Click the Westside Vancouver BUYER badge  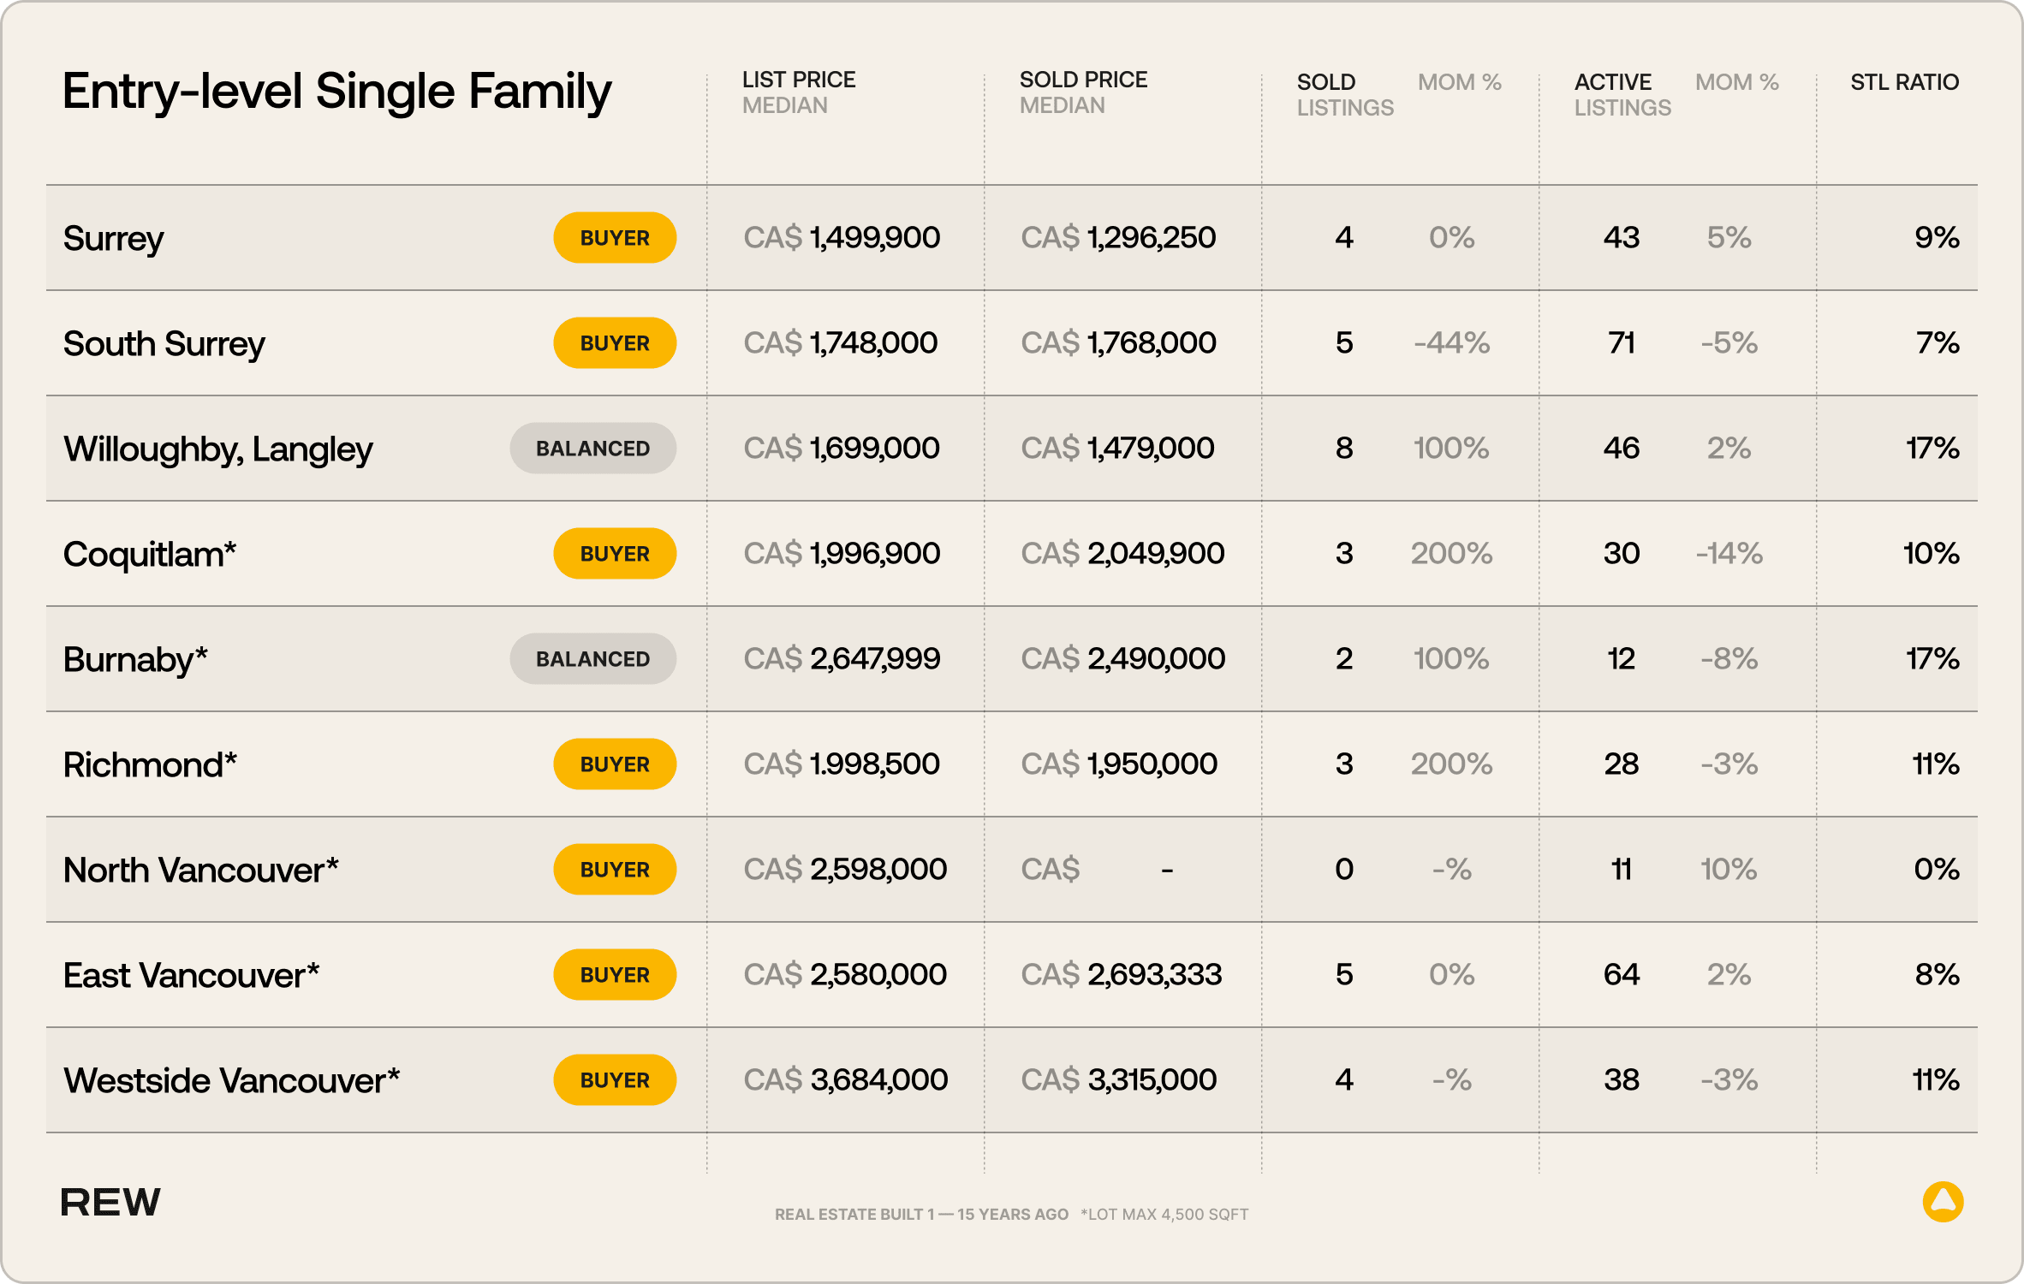click(615, 1079)
